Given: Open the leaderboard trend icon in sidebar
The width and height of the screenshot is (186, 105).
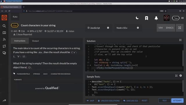Looking at the screenshot, I should click(4, 101).
